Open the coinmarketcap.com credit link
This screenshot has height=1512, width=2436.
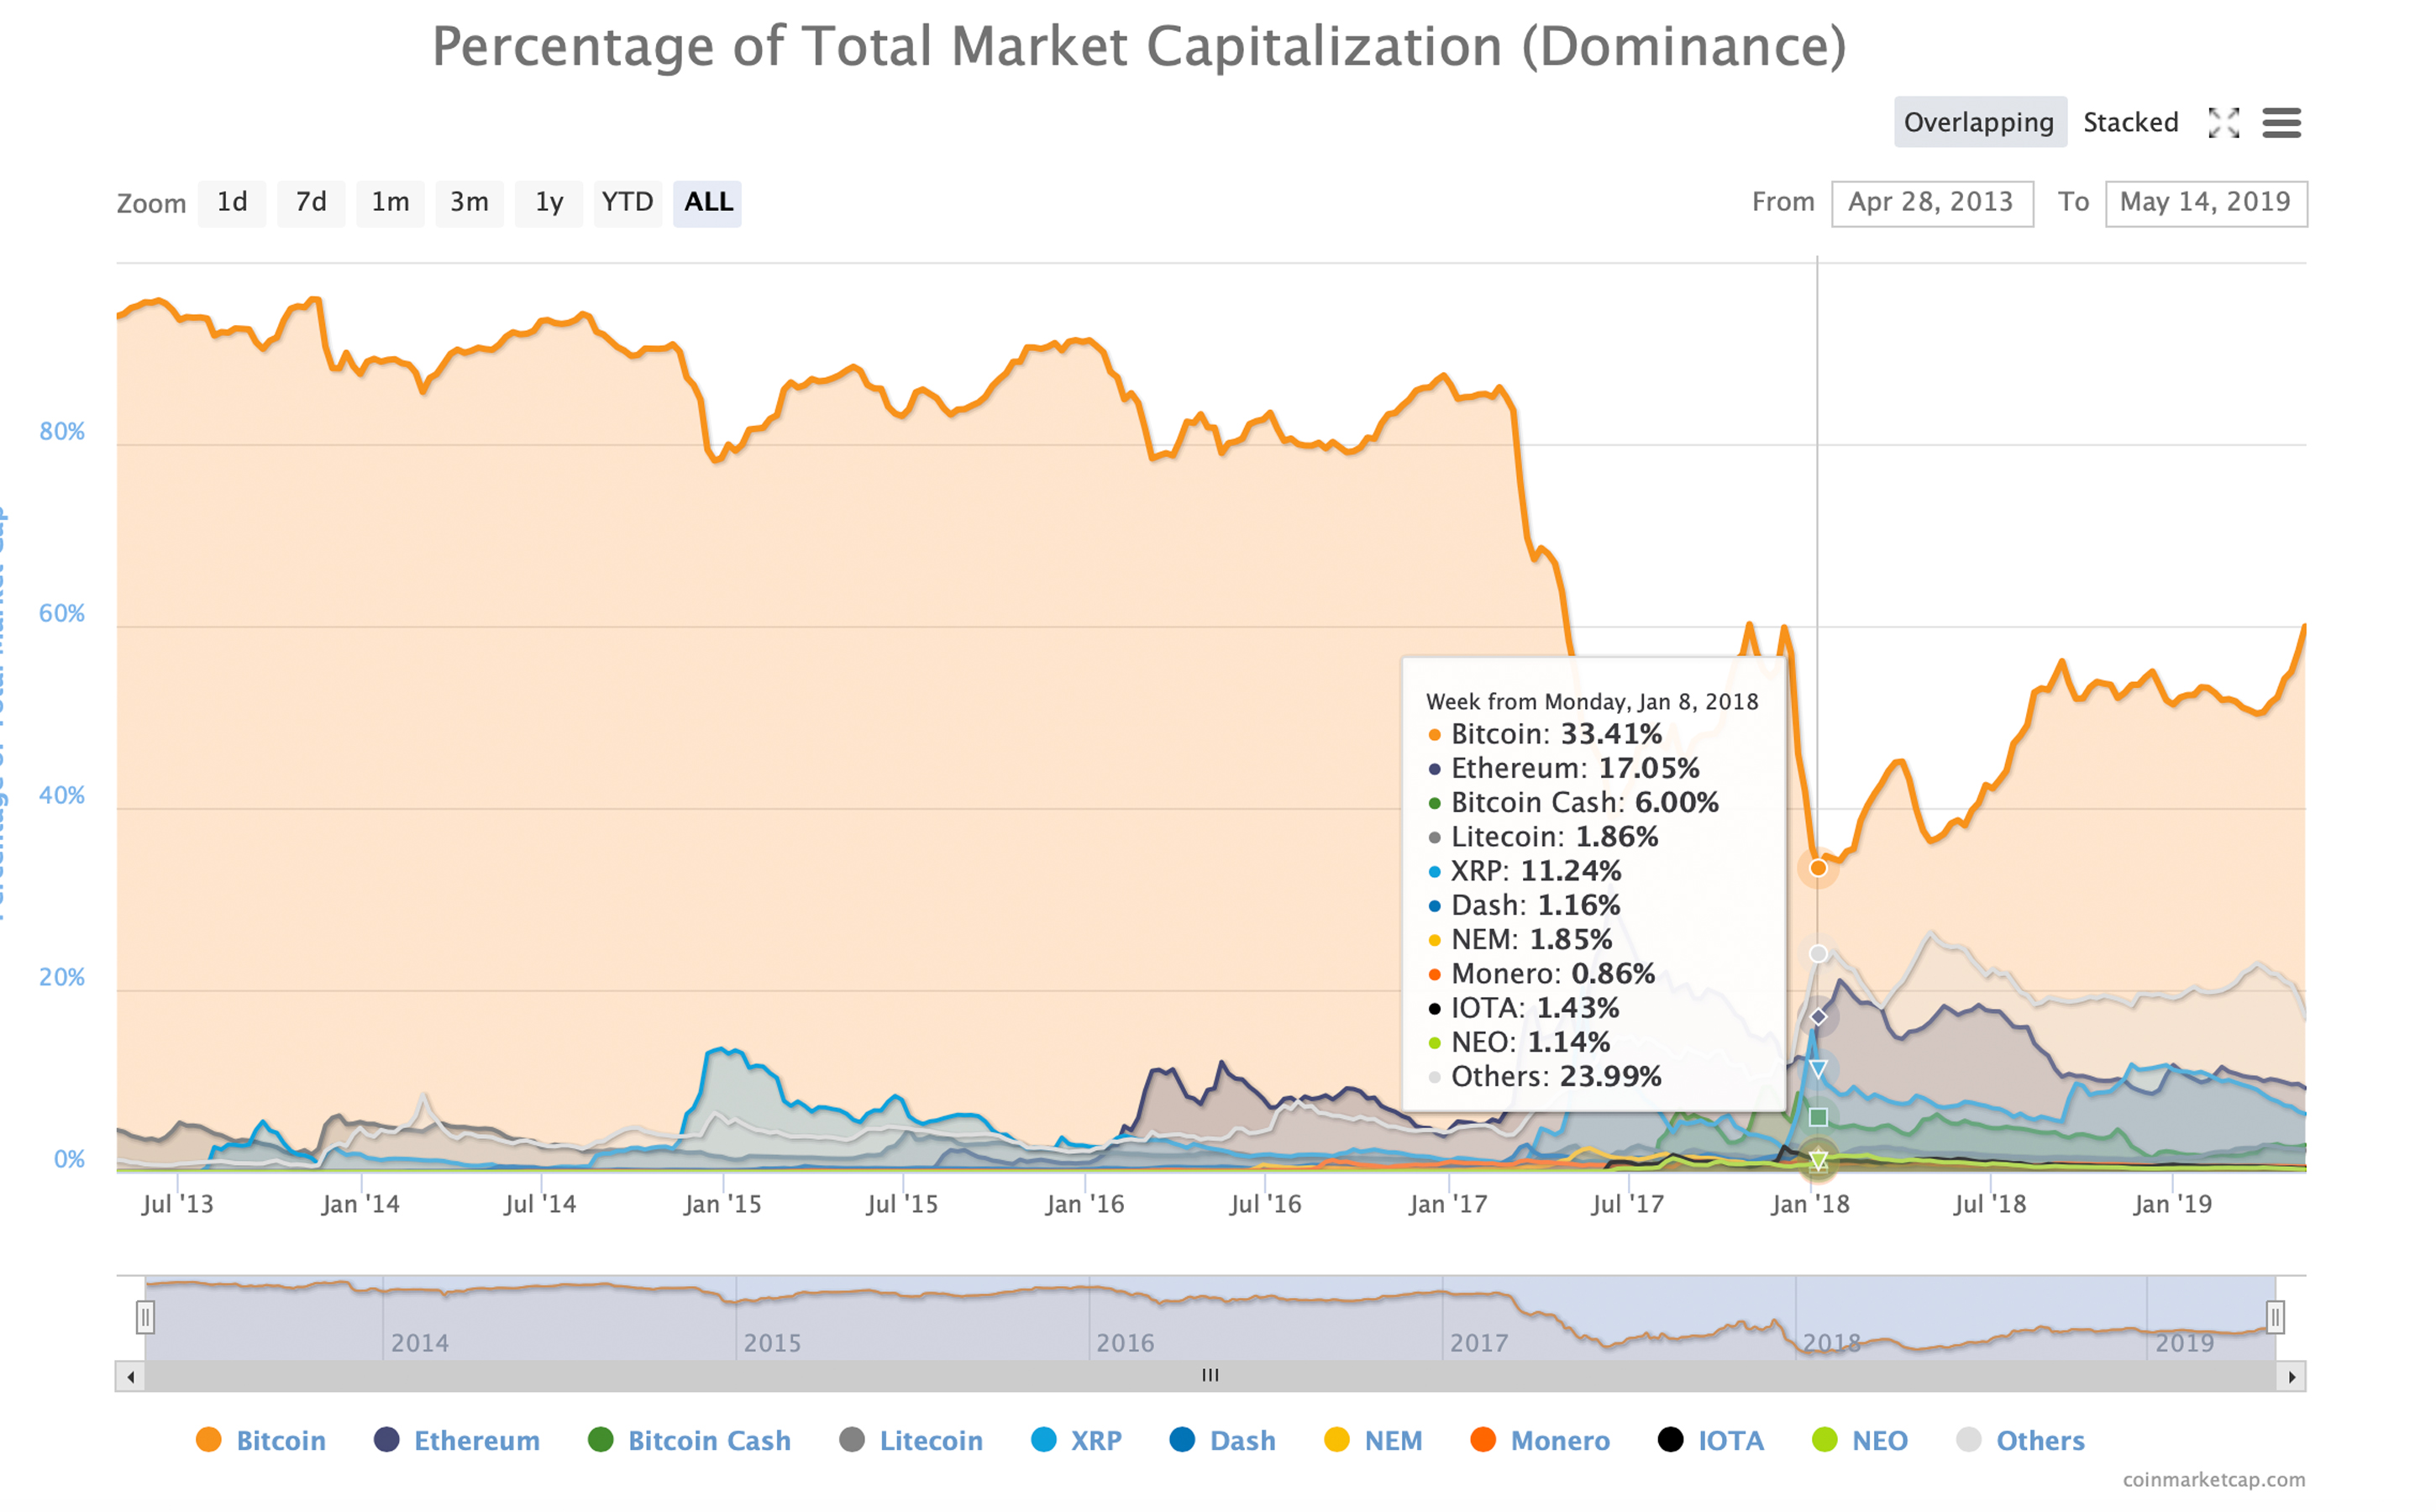(x=2214, y=1479)
